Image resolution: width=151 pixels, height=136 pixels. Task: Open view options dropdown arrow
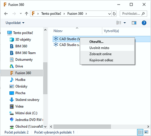point(125,23)
